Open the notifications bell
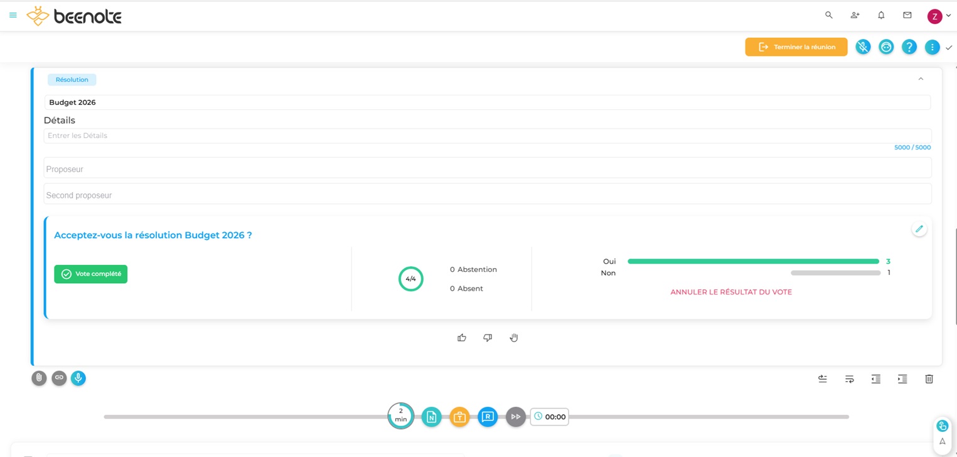The width and height of the screenshot is (957, 457). [881, 15]
